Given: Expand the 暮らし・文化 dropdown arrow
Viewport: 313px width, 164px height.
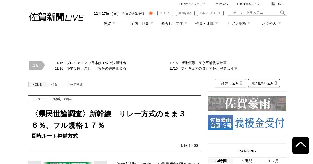Looking at the screenshot, I should coord(186,23).
